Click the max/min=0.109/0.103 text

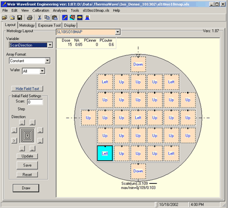coord(138,188)
